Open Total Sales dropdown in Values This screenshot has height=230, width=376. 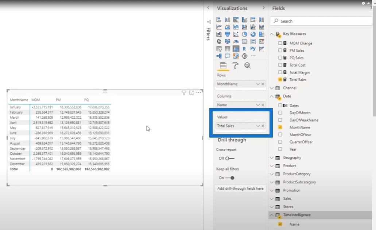click(x=258, y=126)
